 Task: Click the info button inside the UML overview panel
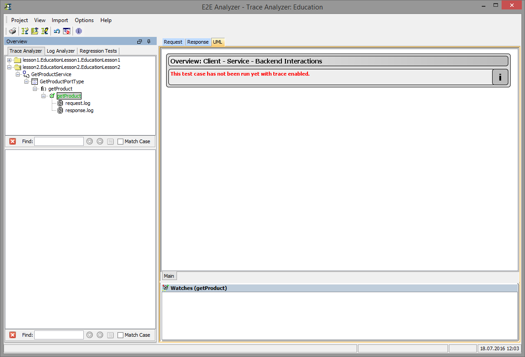(x=500, y=77)
